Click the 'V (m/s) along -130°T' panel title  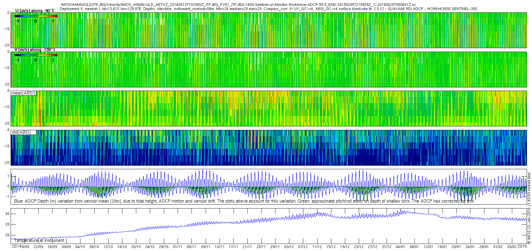tap(35, 50)
